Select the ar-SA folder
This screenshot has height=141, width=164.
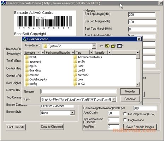coord(79,61)
